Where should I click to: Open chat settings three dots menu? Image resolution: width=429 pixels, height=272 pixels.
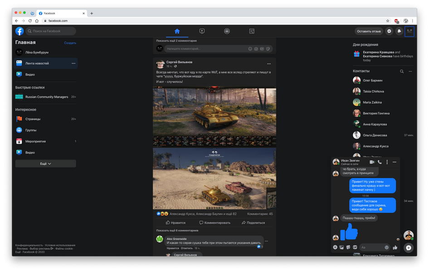387,162
